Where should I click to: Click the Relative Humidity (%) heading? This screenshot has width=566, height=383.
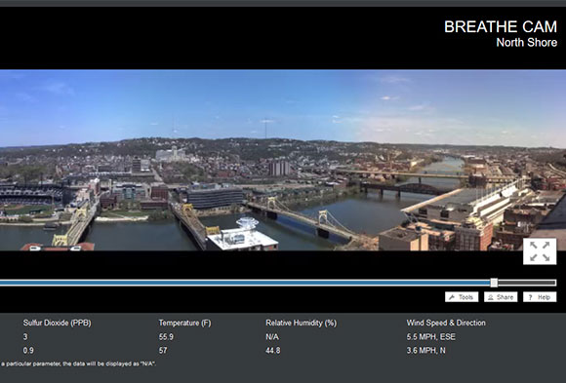click(301, 323)
